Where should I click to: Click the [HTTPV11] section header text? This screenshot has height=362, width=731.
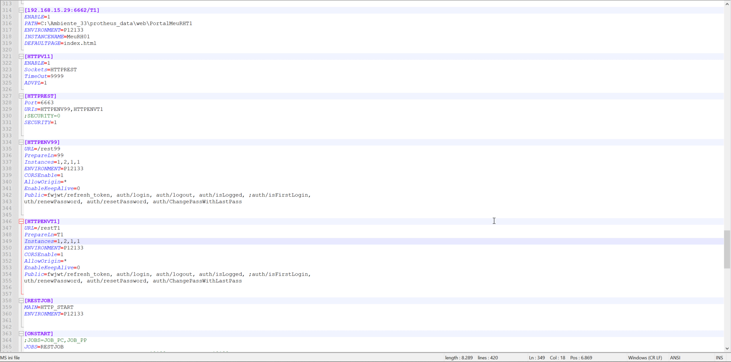click(39, 56)
